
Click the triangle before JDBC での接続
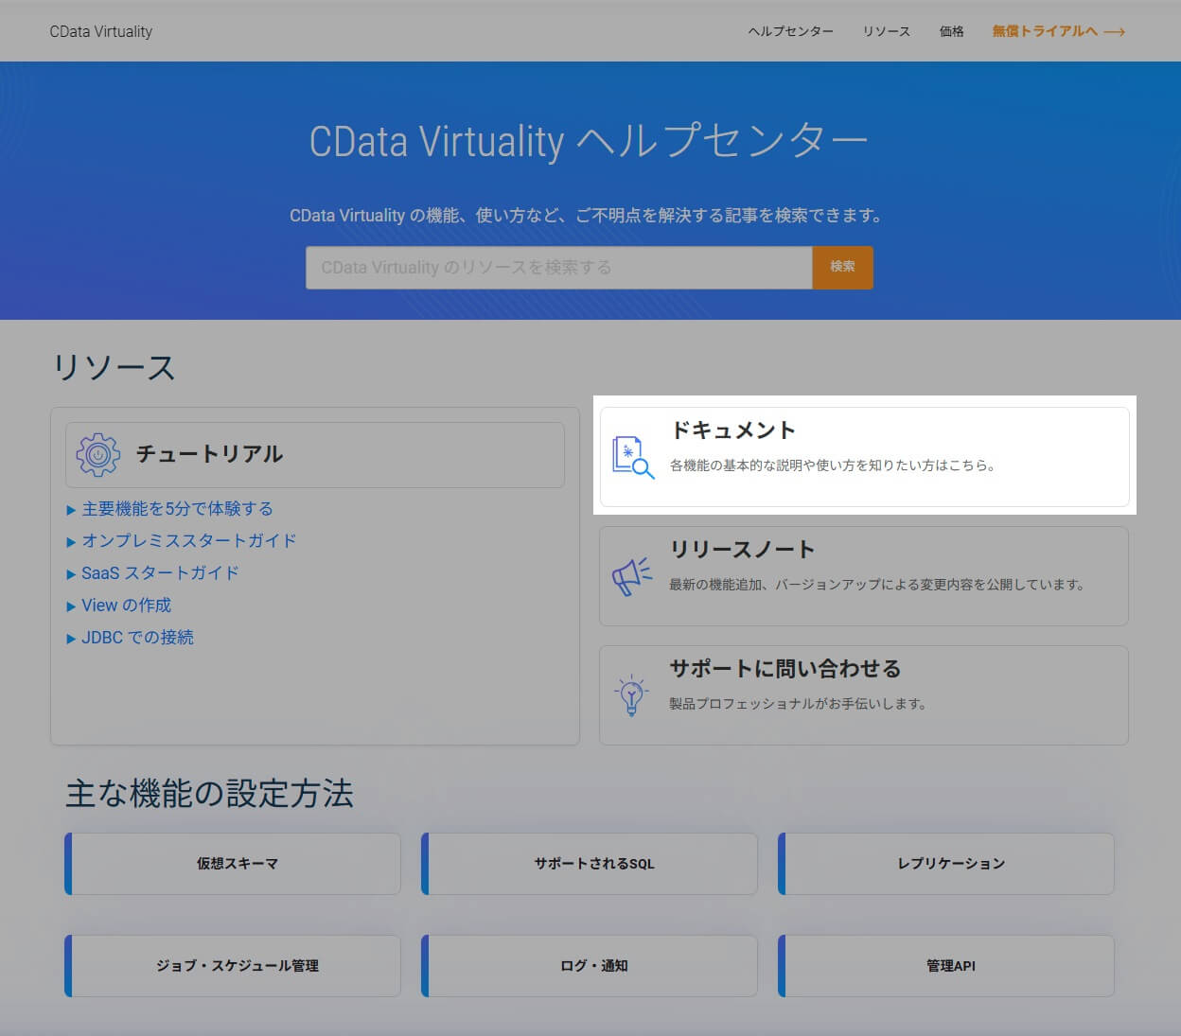[71, 639]
